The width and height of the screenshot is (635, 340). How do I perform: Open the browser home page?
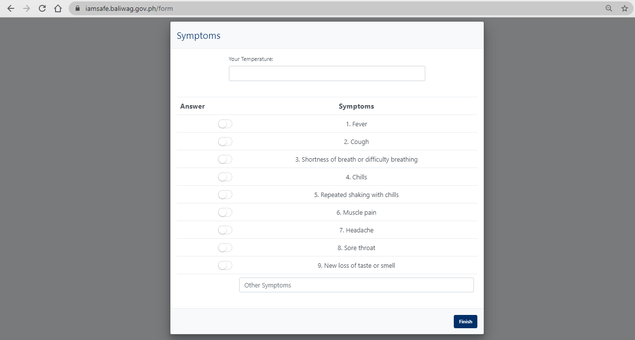pos(58,8)
